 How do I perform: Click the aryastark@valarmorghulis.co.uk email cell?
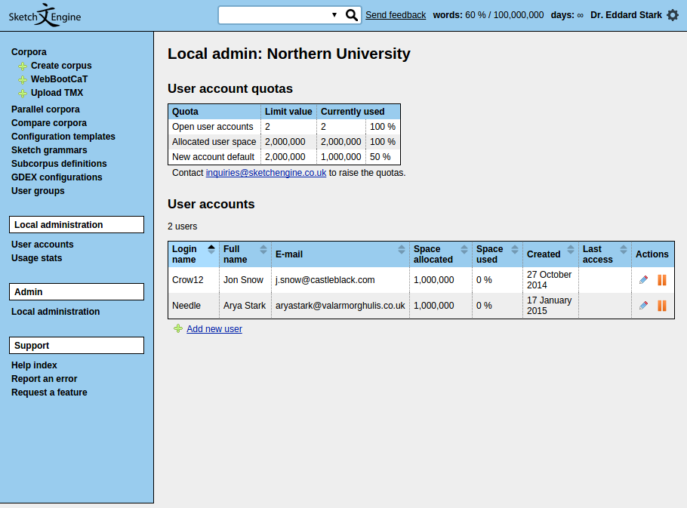coord(340,305)
